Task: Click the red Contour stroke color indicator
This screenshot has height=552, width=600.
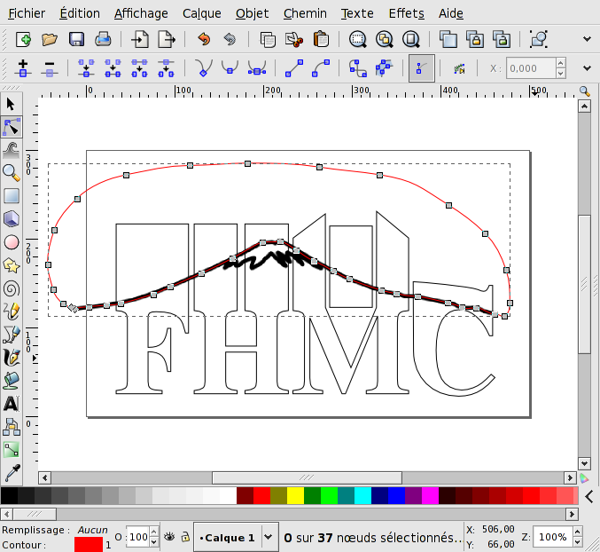Action: point(89,545)
